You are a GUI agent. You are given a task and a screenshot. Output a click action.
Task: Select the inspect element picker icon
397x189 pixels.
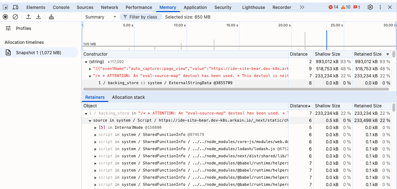(x=6, y=7)
